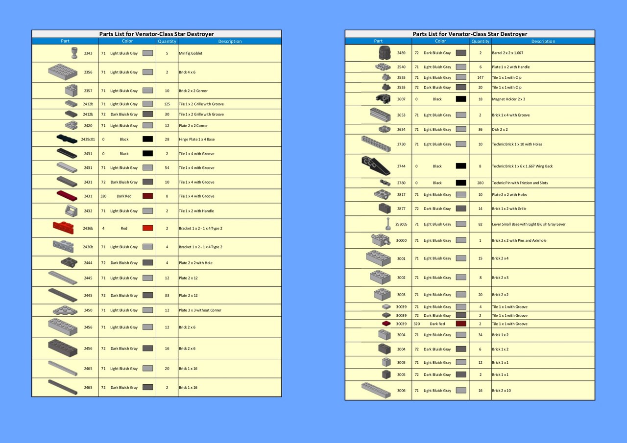The width and height of the screenshot is (627, 443).
Task: Select the Tile 1 x 2 with Handle image
Action: click(x=71, y=210)
